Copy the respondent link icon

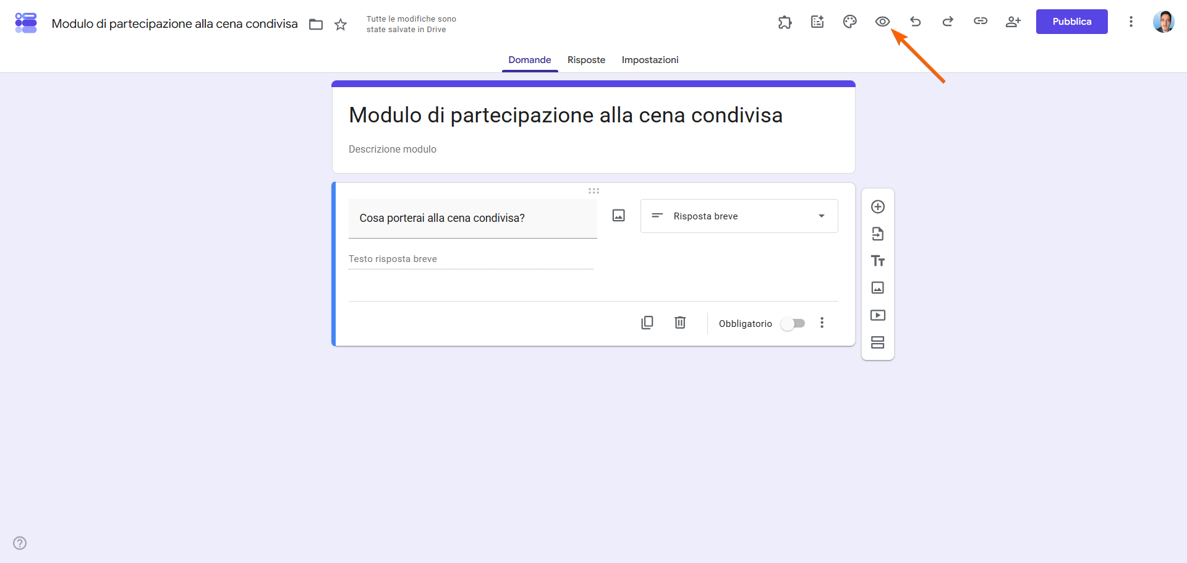click(x=981, y=21)
